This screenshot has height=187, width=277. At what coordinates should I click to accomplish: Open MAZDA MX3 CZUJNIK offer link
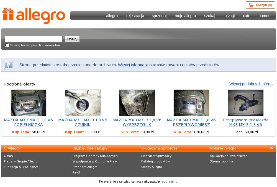(x=83, y=122)
